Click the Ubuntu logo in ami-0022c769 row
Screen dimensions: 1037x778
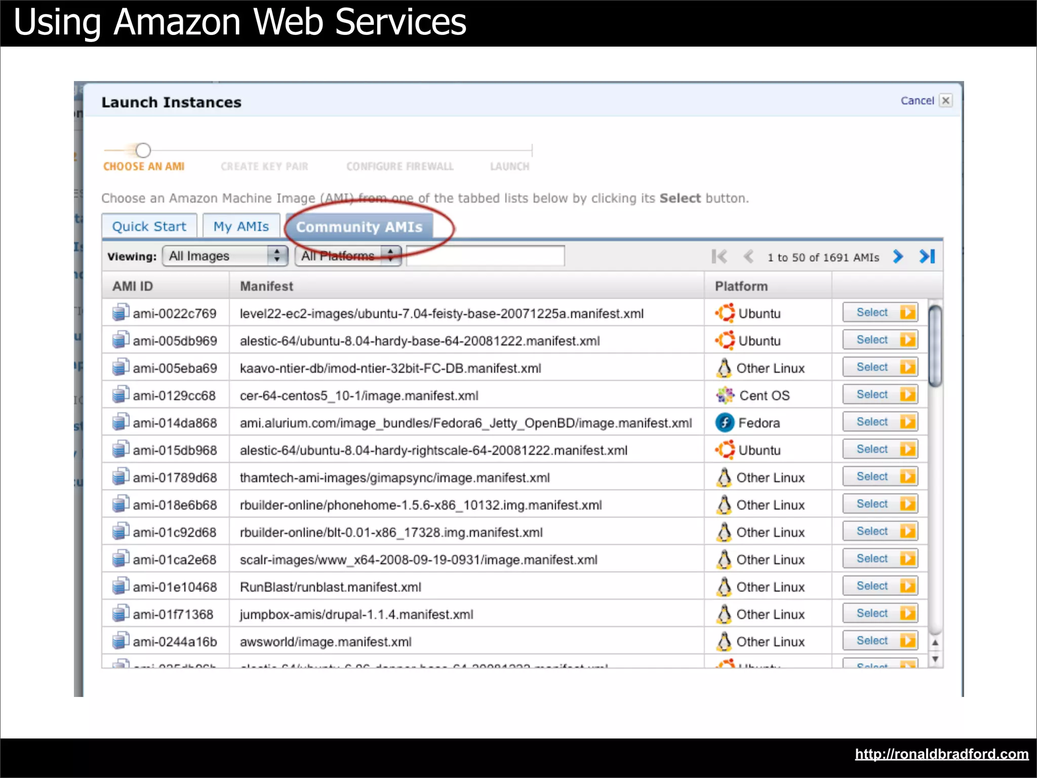(x=725, y=313)
